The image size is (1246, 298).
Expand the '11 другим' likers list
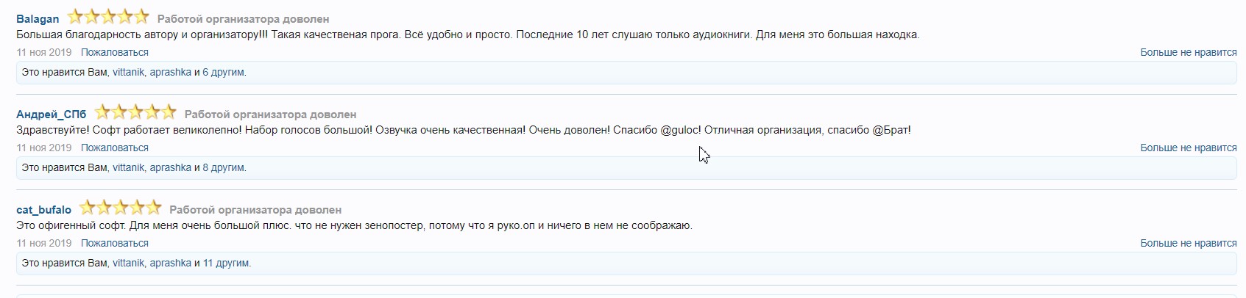[226, 264]
